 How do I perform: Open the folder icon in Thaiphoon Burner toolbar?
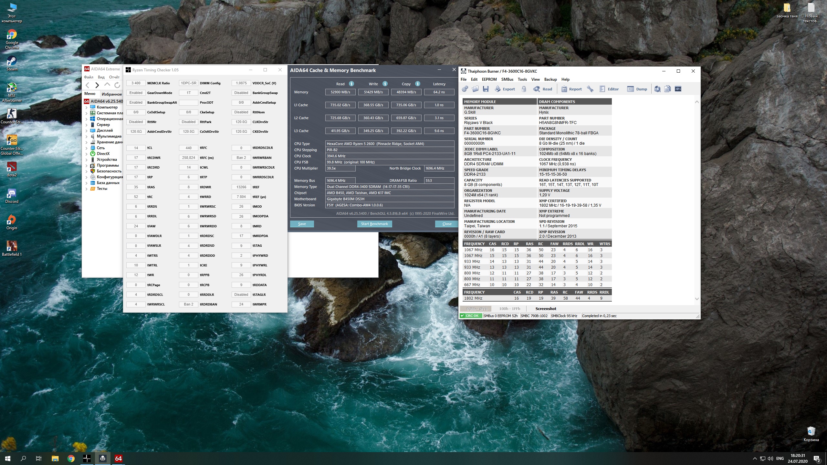click(x=475, y=89)
